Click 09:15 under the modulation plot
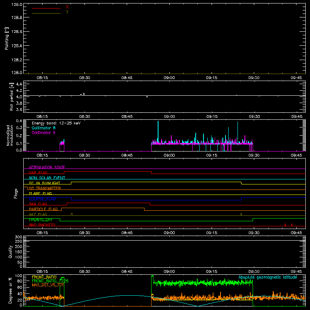 click(x=212, y=155)
